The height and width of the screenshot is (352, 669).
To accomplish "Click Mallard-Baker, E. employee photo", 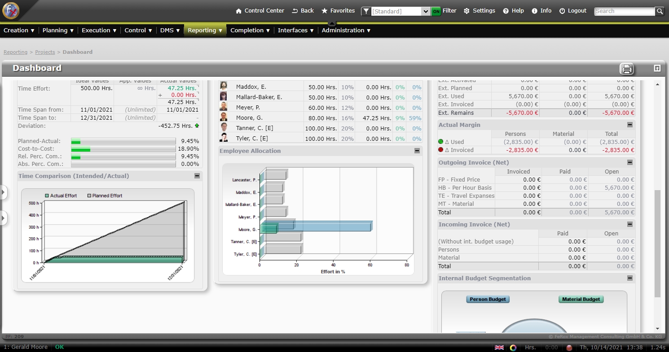I will (x=223, y=96).
